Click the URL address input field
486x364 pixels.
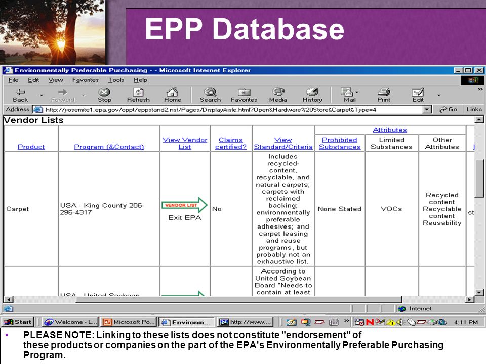(233, 110)
